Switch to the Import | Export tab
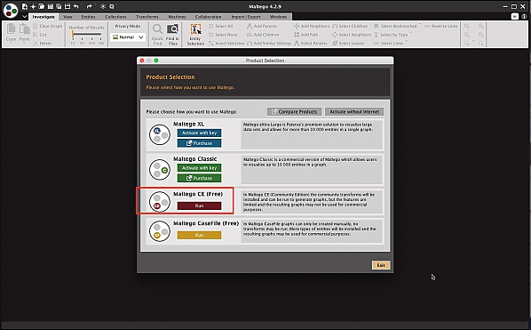The height and width of the screenshot is (330, 531). 246,17
